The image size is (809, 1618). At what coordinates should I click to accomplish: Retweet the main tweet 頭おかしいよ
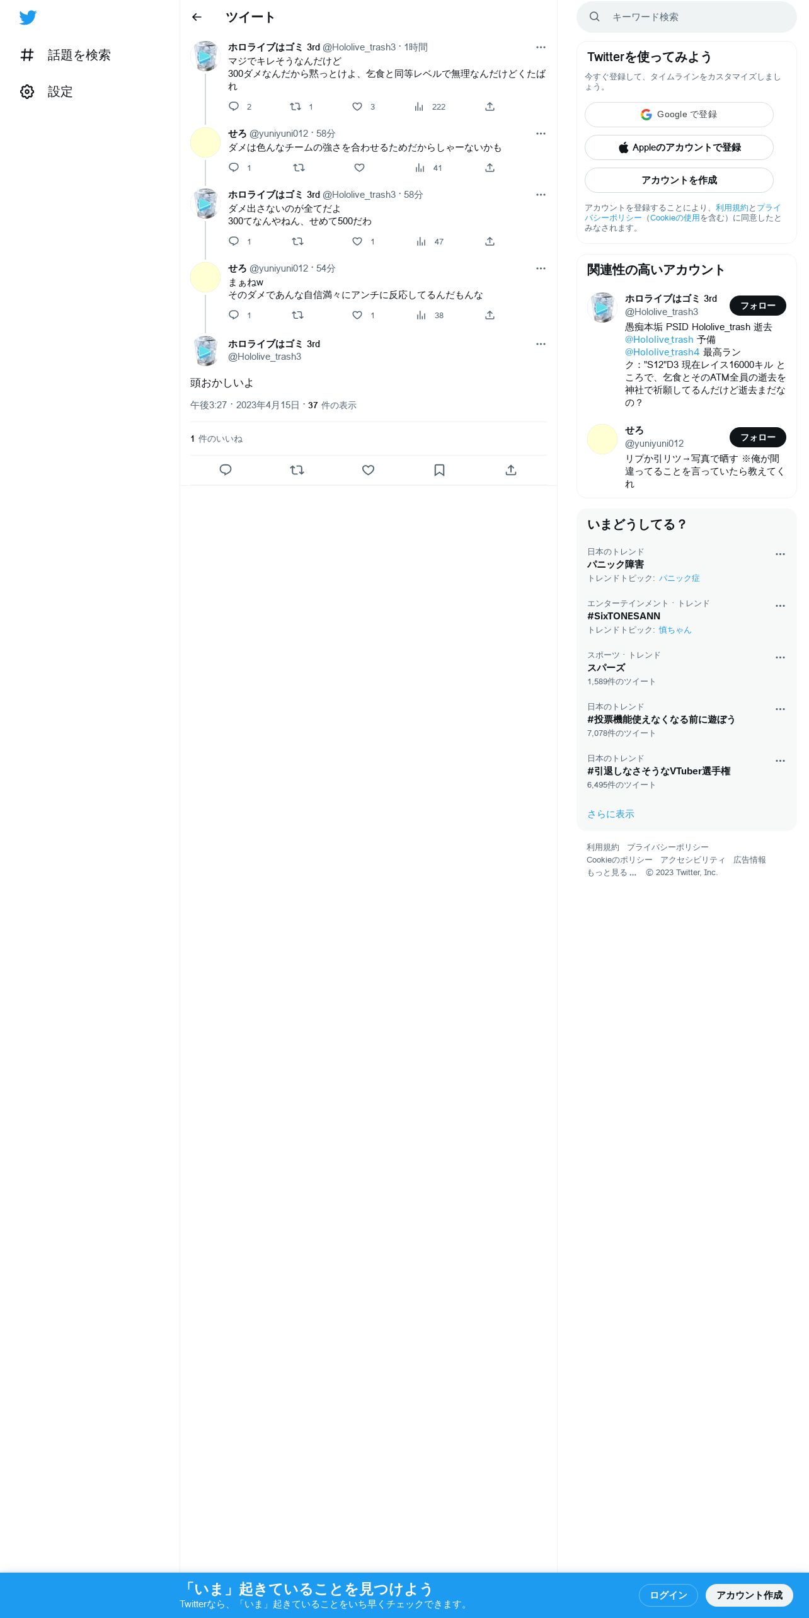pos(297,470)
